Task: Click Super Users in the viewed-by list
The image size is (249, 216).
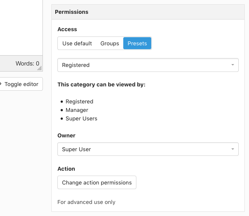Action: [x=81, y=119]
